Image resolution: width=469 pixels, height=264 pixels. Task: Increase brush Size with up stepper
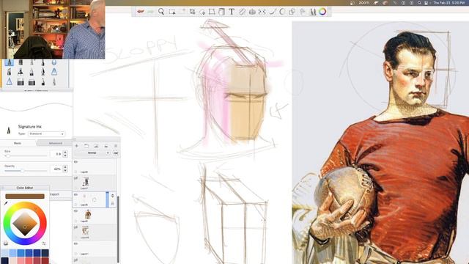click(65, 152)
